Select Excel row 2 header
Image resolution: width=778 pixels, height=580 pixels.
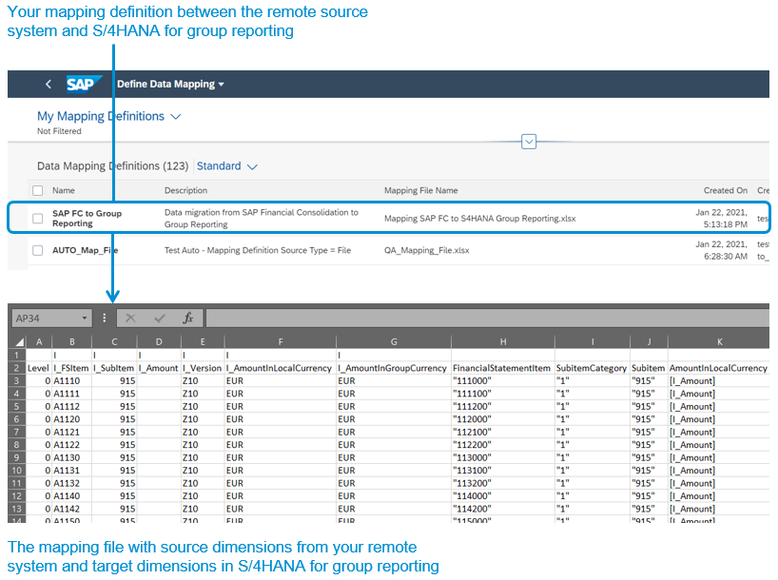click(16, 368)
